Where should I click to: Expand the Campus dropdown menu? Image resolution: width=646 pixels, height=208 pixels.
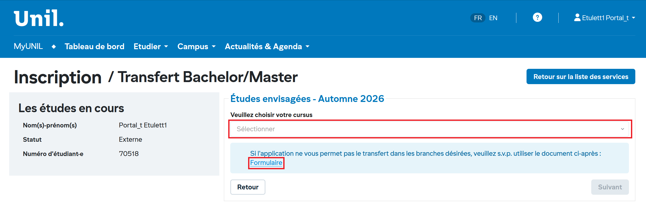[x=196, y=47]
